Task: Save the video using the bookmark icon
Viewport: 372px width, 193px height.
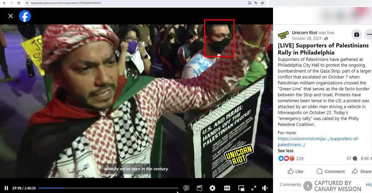Action: tap(356, 34)
